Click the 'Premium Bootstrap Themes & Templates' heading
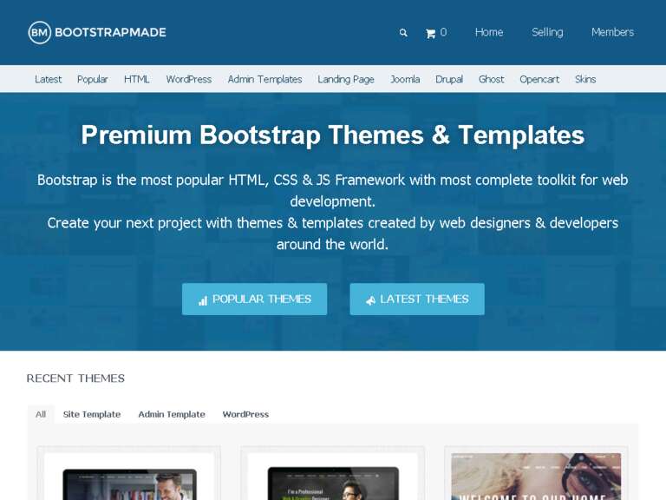 (x=333, y=135)
